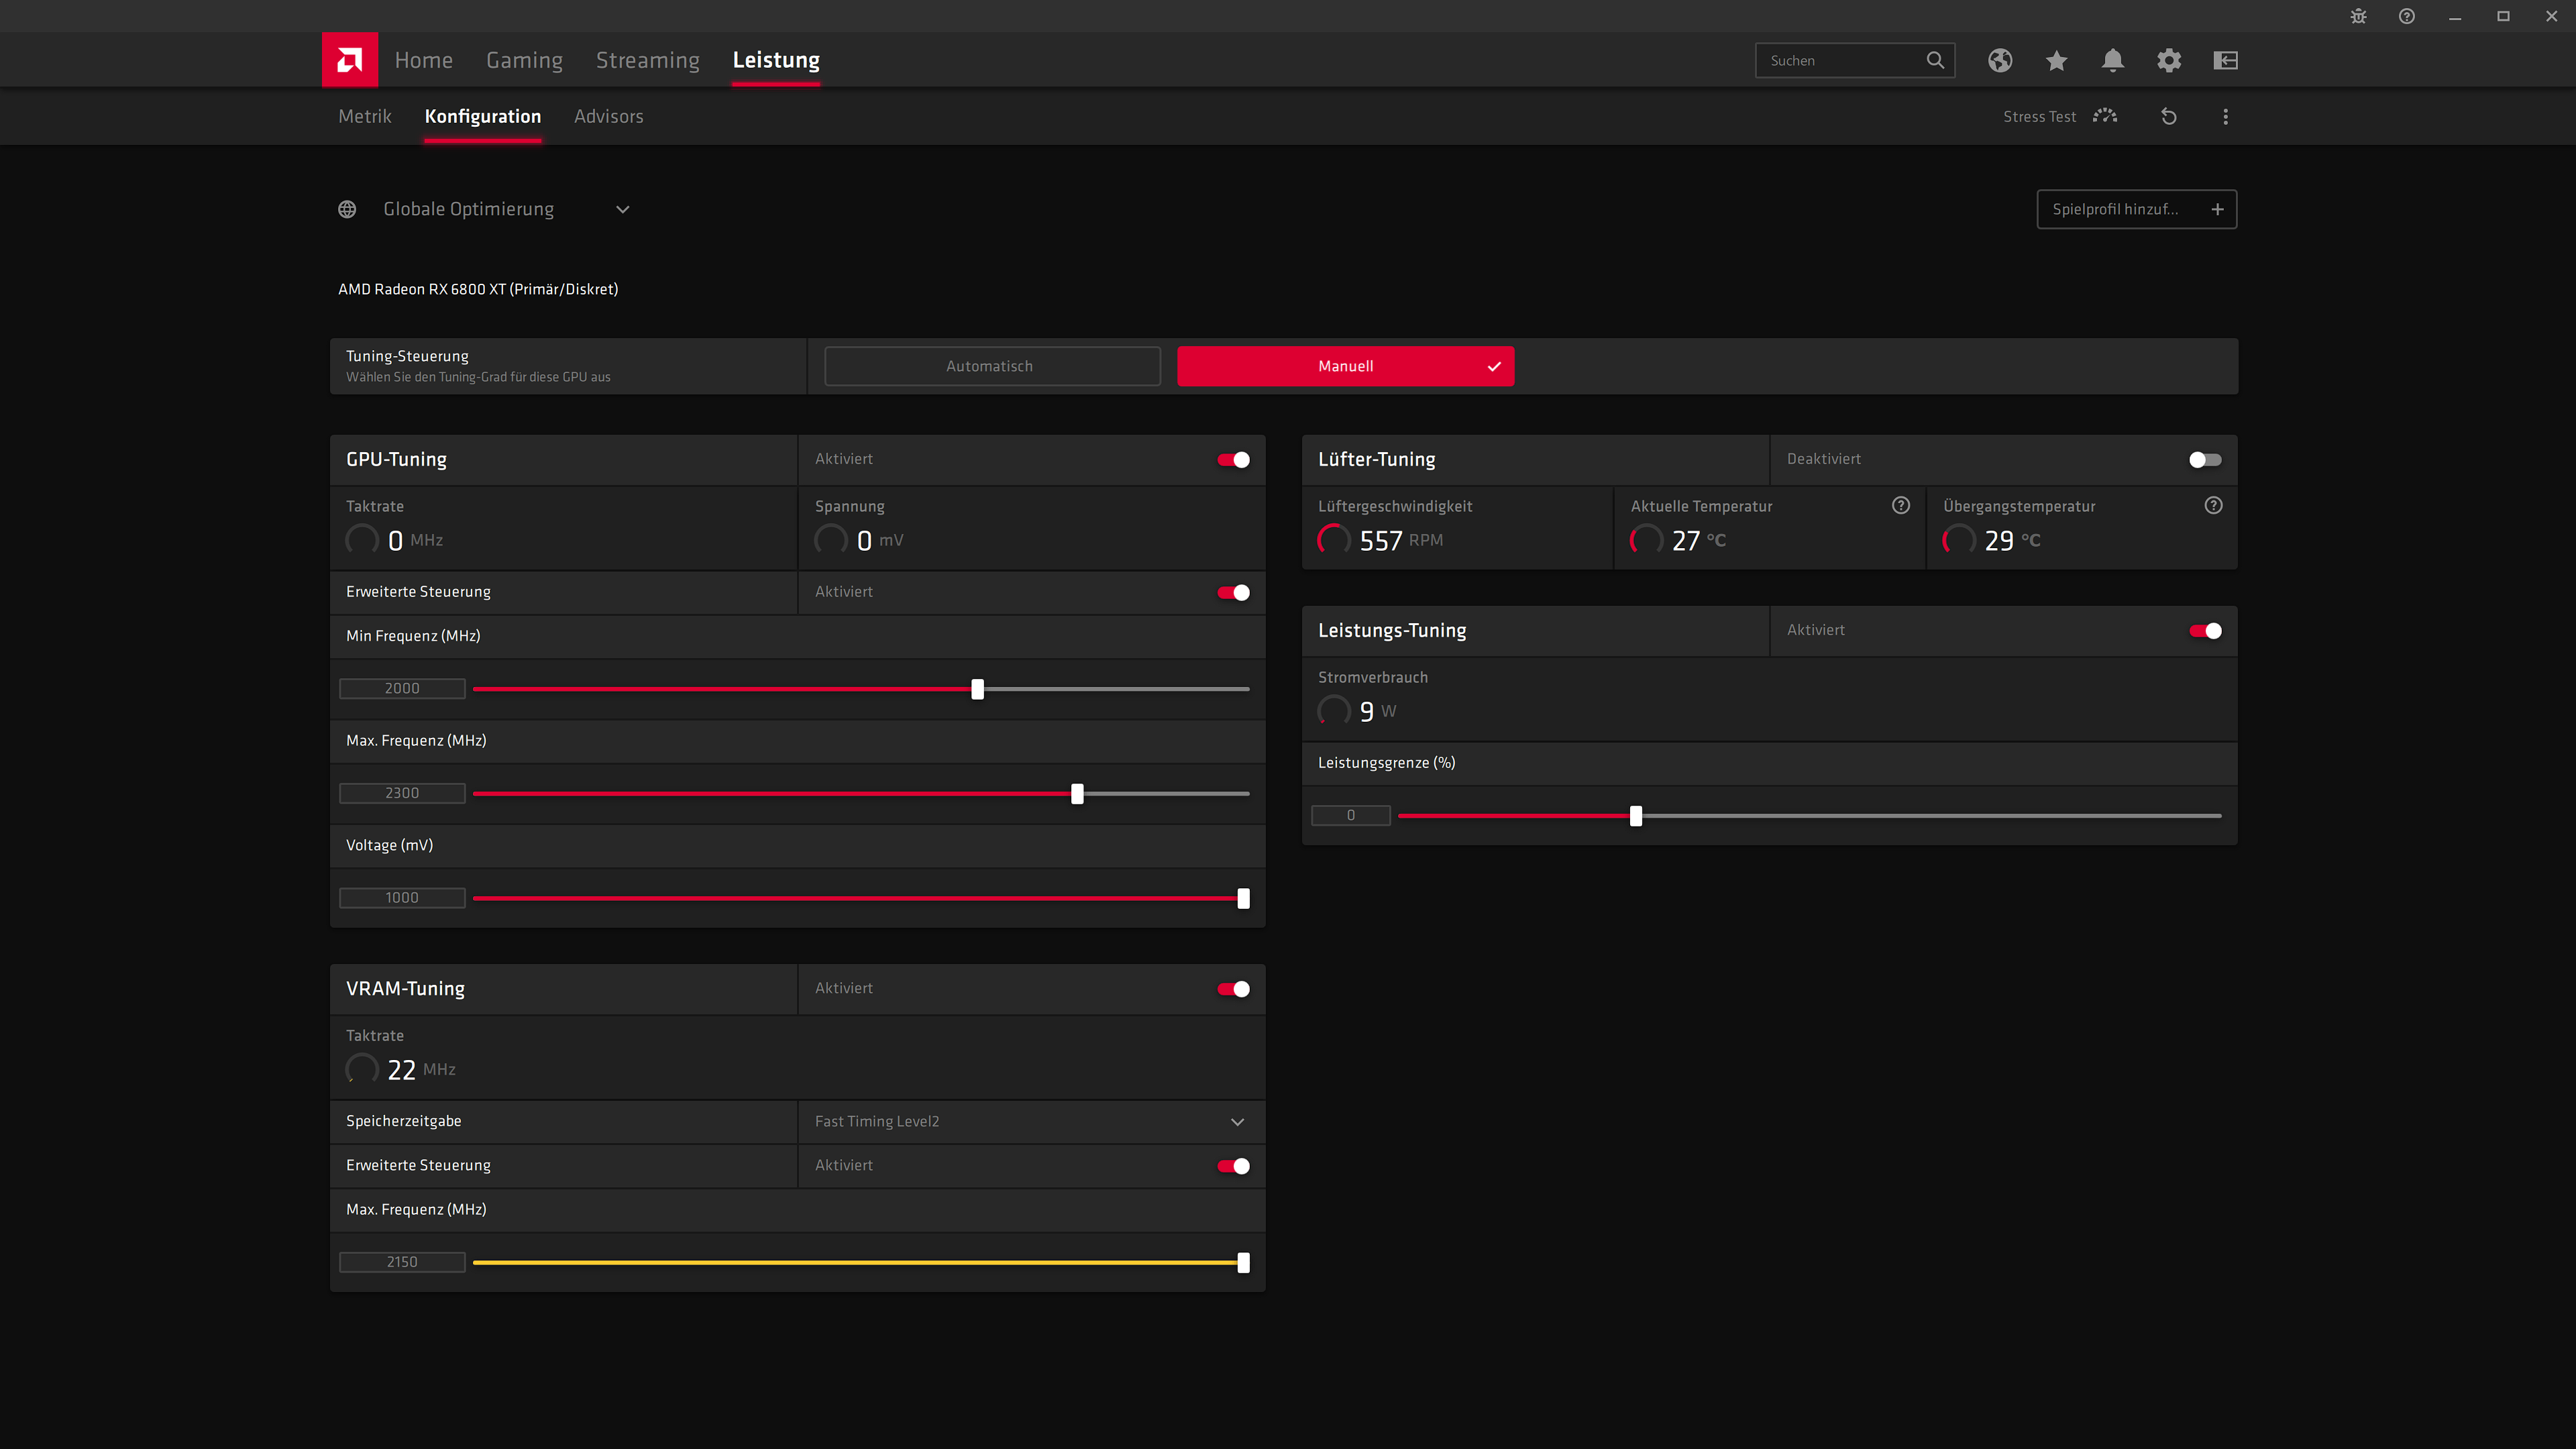Enable the Lüfter-Tuning toggle

tap(2204, 459)
